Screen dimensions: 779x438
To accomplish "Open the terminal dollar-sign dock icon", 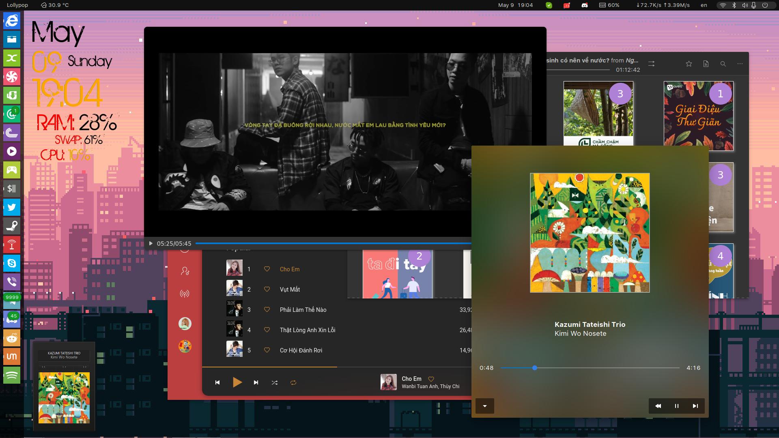I will (x=12, y=188).
